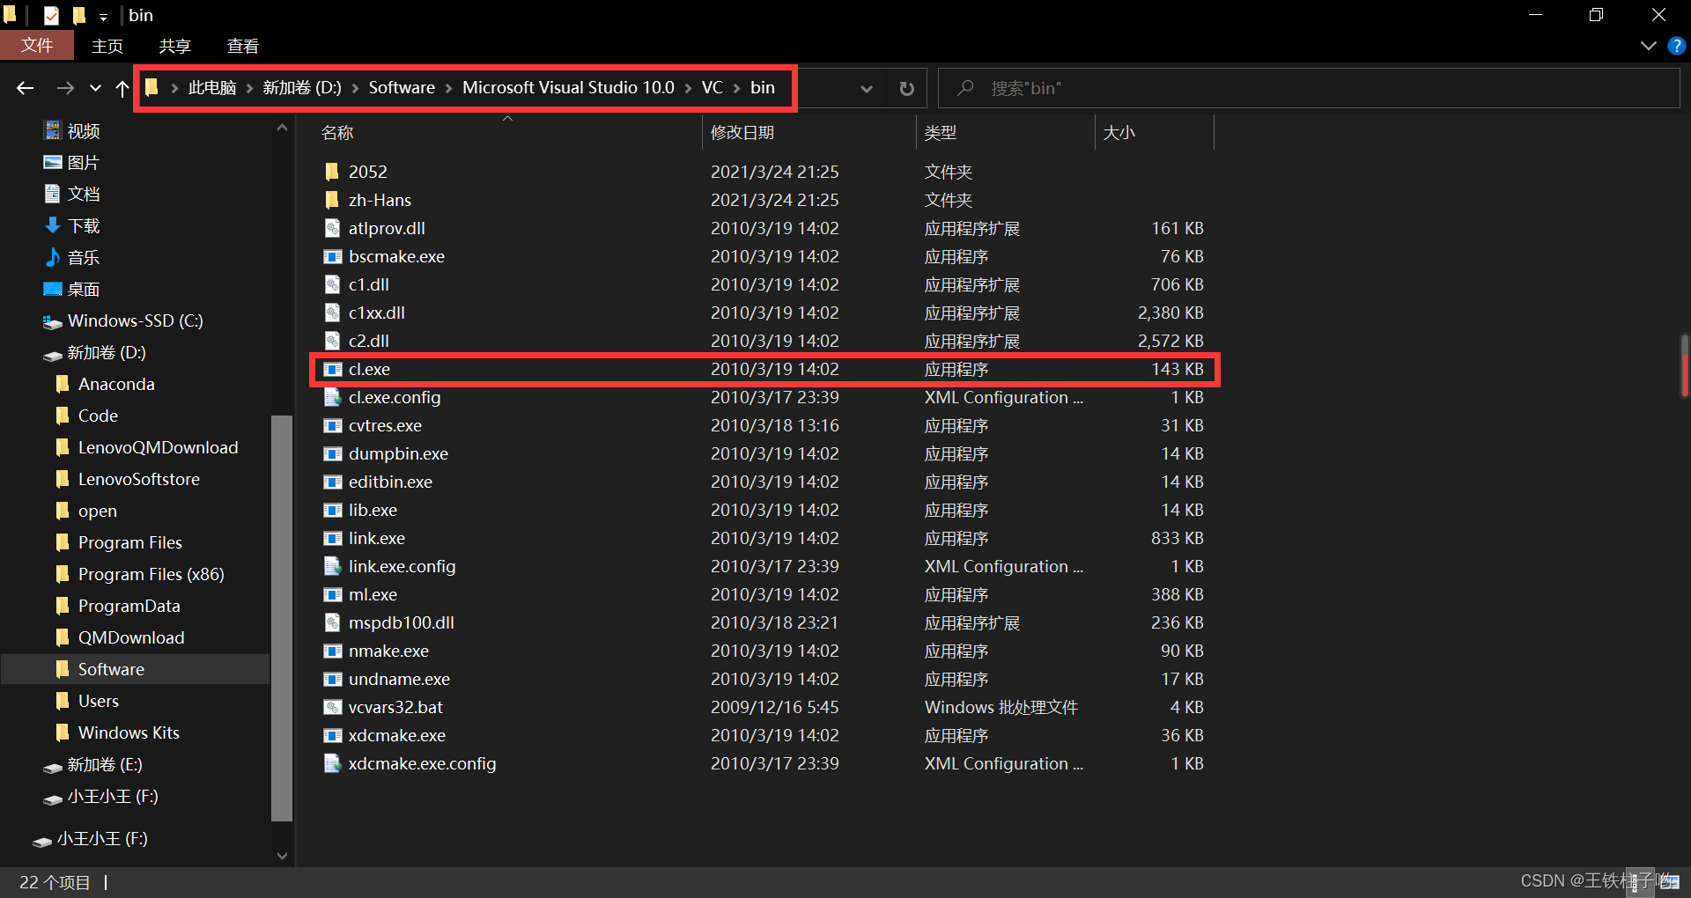Viewport: 1691px width, 898px height.
Task: Click the properties icon in the title bar
Action: [x=52, y=16]
